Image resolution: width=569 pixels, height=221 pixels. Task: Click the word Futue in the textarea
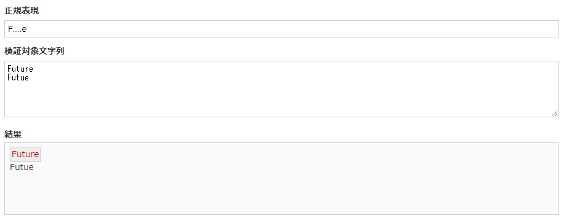[18, 77]
